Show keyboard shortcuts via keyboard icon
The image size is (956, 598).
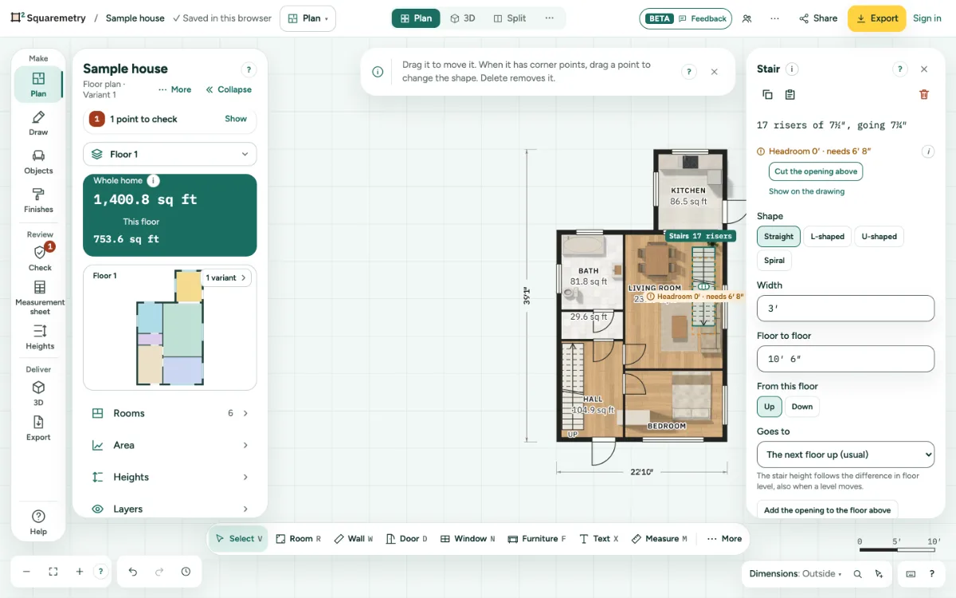[911, 573]
